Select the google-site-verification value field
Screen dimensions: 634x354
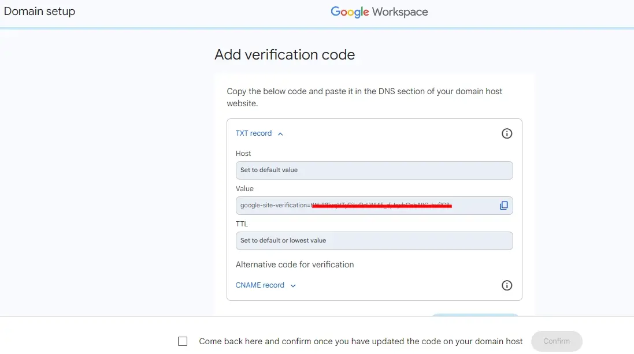[375, 205]
